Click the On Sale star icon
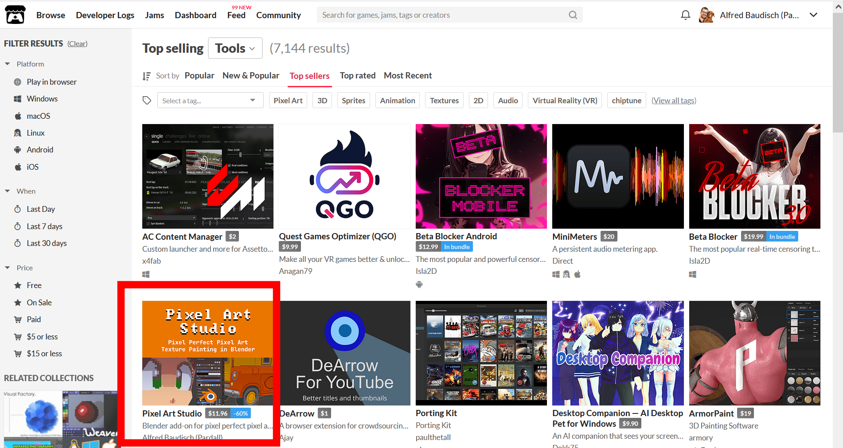This screenshot has width=843, height=448. pyautogui.click(x=18, y=303)
